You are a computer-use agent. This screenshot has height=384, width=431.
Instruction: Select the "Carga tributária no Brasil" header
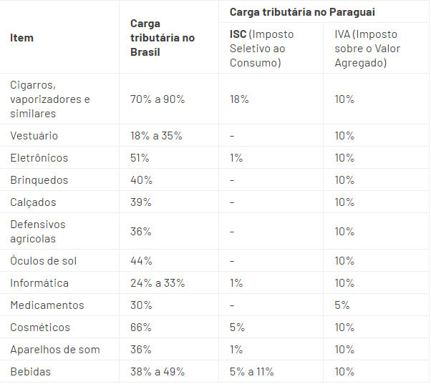162,37
